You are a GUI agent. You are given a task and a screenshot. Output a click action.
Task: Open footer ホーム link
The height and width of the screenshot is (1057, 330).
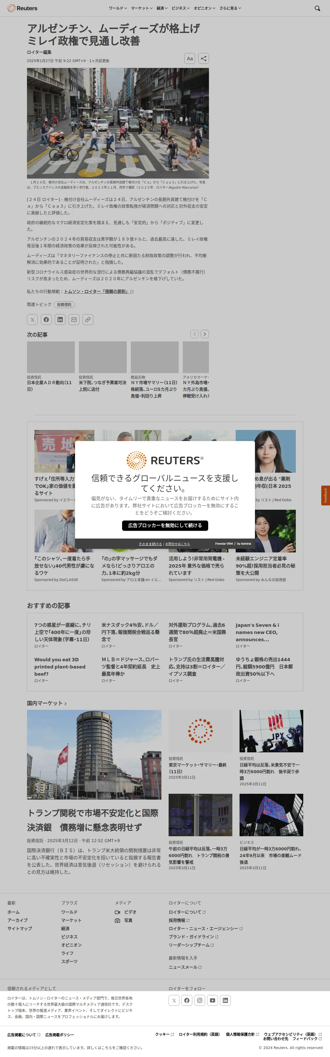point(14,912)
